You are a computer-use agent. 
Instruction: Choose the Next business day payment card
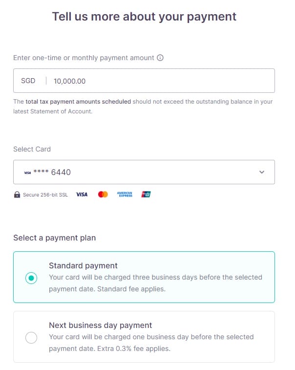[144, 337]
